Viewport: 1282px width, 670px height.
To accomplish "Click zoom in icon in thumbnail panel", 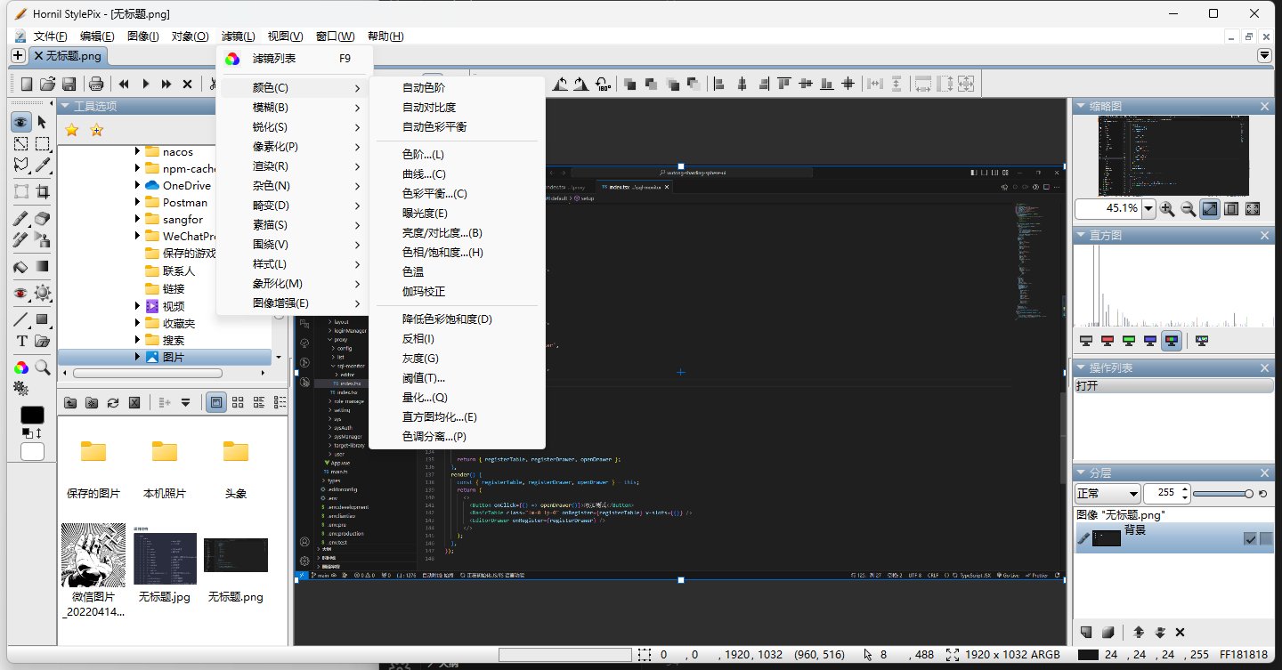I will coord(1167,208).
